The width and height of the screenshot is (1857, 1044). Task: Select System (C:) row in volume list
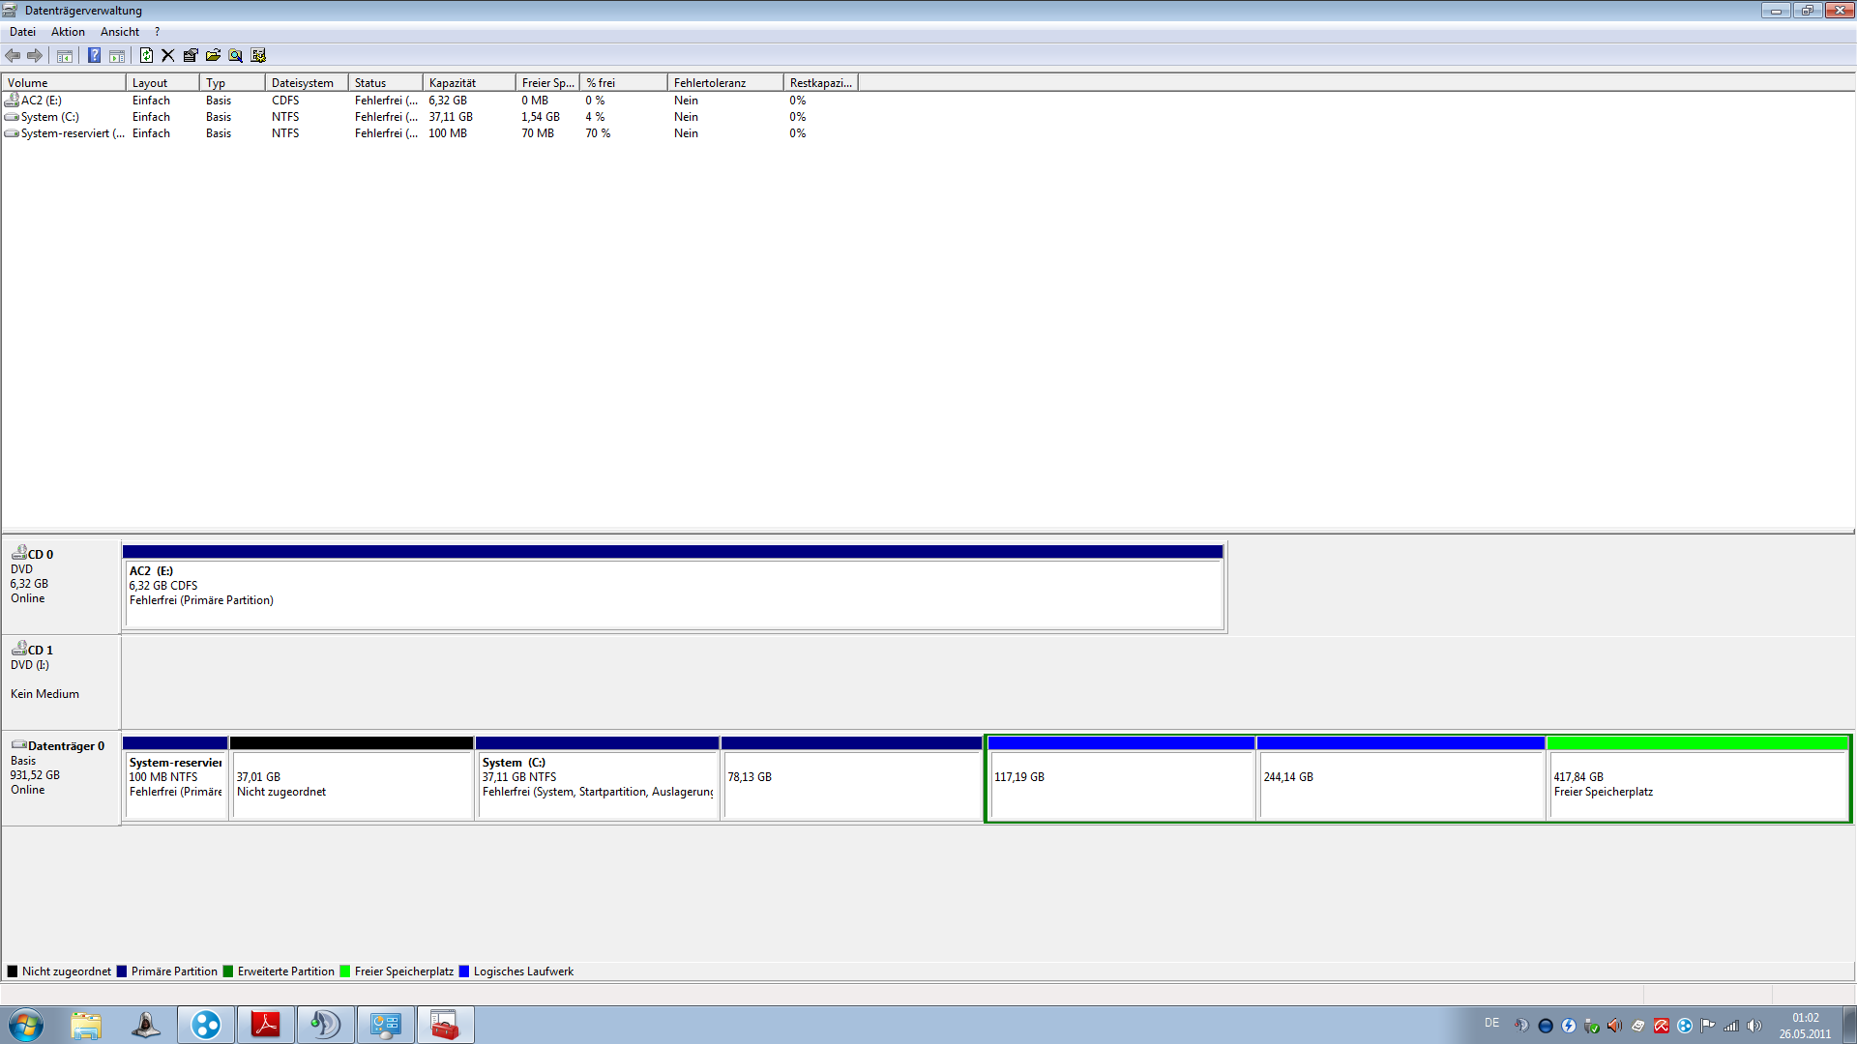[50, 117]
